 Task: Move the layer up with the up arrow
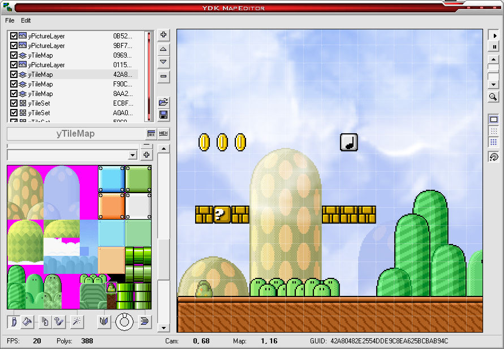pos(163,50)
